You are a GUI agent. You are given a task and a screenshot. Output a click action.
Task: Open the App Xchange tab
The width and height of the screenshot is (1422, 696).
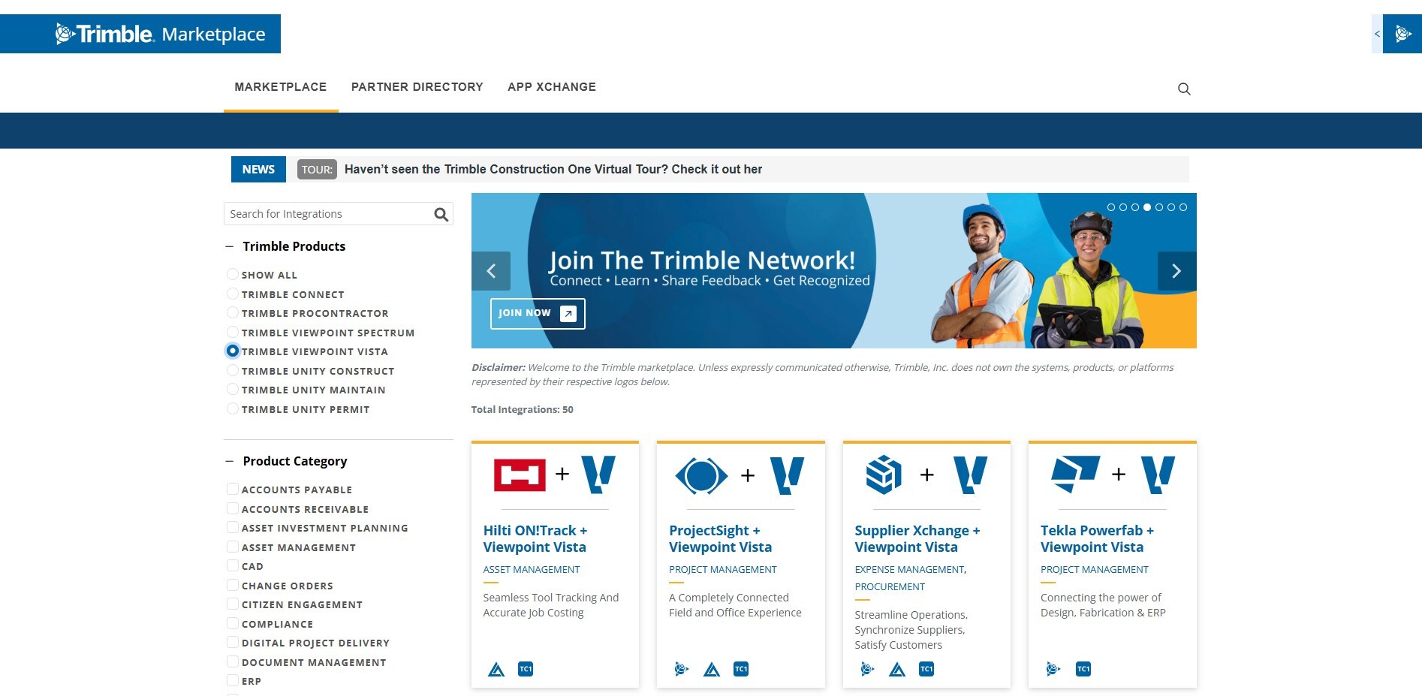click(x=552, y=86)
